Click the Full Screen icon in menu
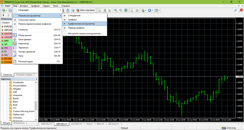The height and width of the screenshot is (130, 244). (x=15, y=62)
